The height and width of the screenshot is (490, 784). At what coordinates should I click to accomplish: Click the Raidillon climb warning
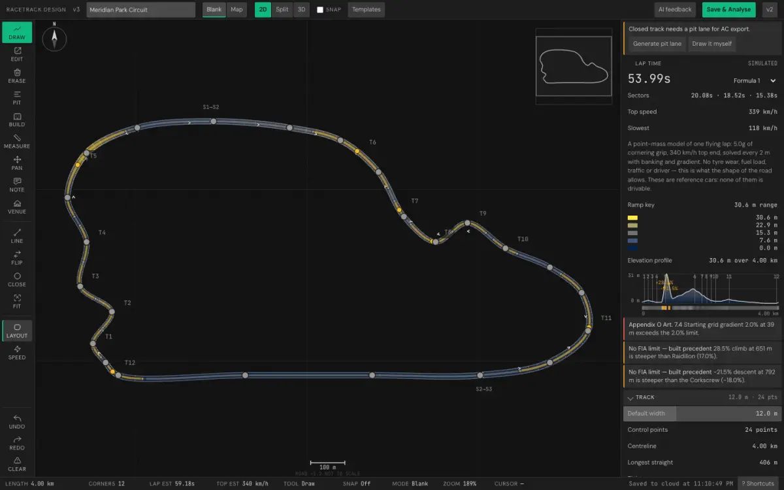(702, 353)
